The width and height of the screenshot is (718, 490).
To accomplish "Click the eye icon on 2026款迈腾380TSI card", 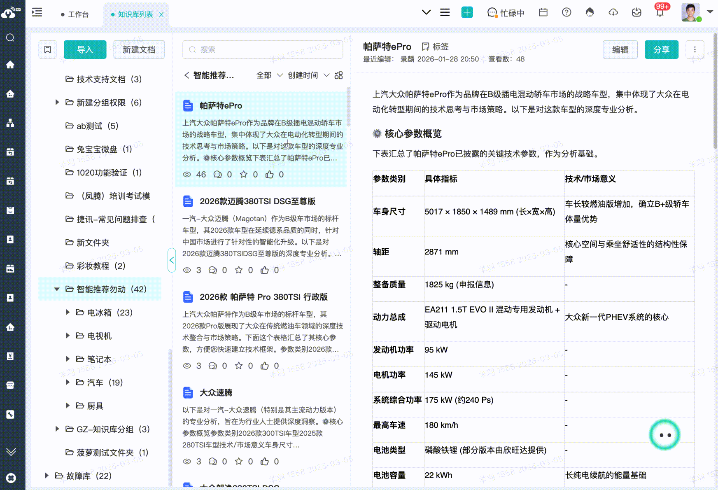I will [x=186, y=270].
